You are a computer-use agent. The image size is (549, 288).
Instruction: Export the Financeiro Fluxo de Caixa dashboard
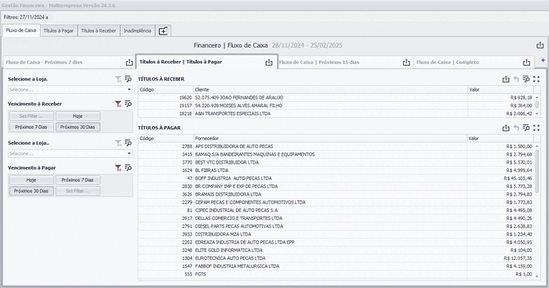pyautogui.click(x=540, y=45)
